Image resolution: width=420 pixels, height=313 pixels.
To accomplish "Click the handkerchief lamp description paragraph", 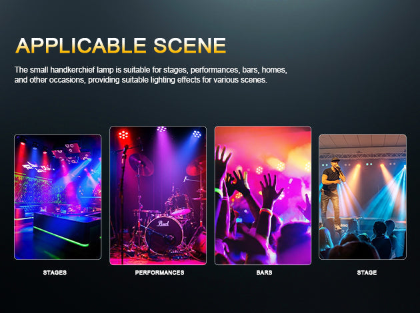I will [x=151, y=75].
